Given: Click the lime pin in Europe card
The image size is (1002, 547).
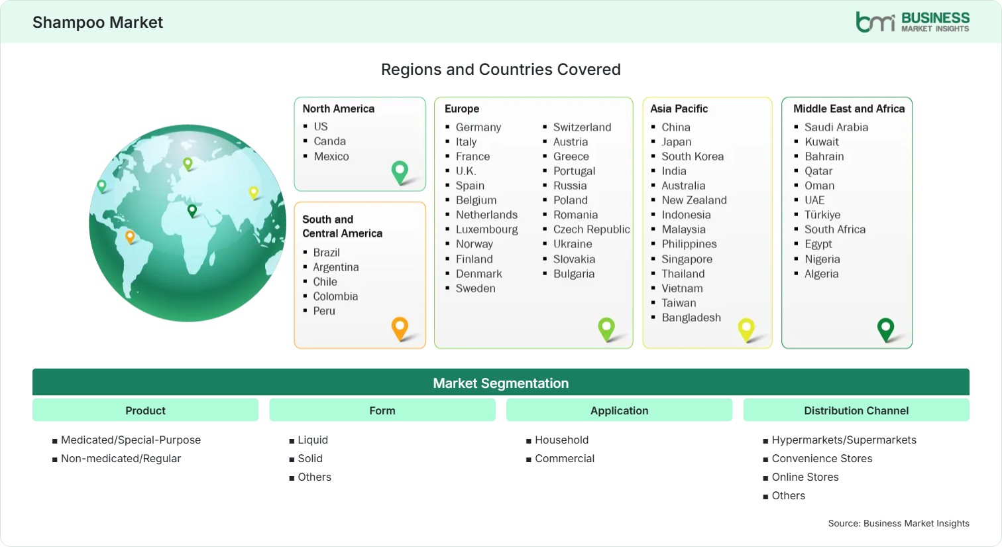Looking at the screenshot, I should [x=606, y=330].
